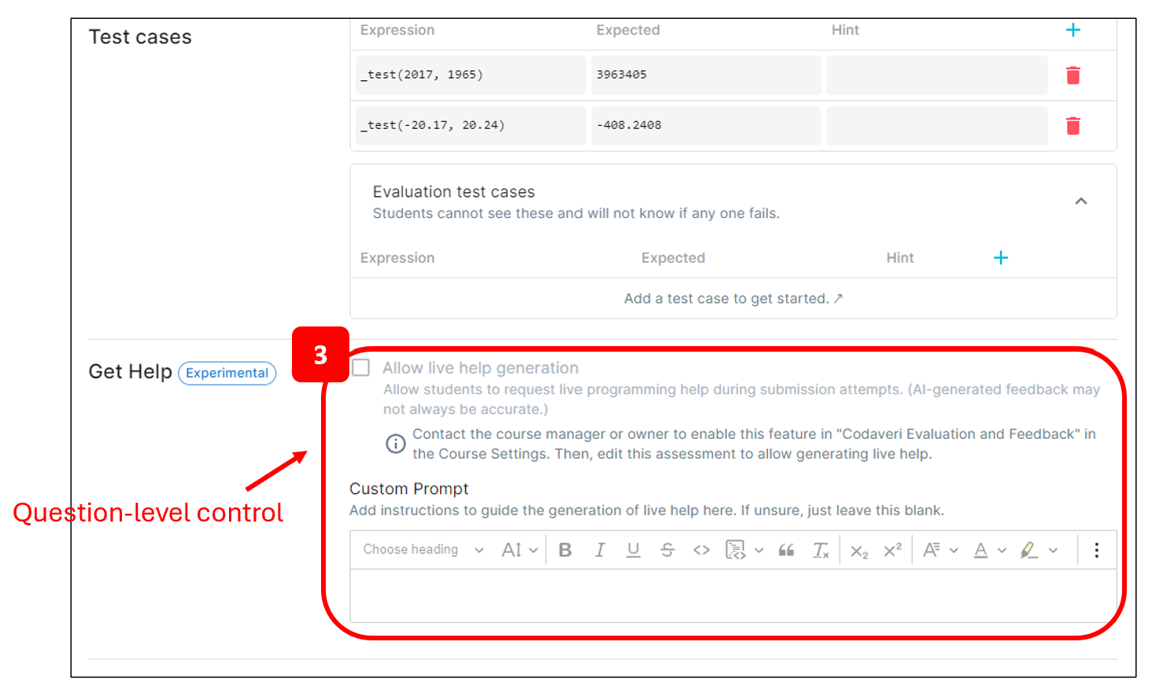Toggle underline formatting in Custom Prompt
Viewport: 1152px width, 697px height.
[633, 550]
